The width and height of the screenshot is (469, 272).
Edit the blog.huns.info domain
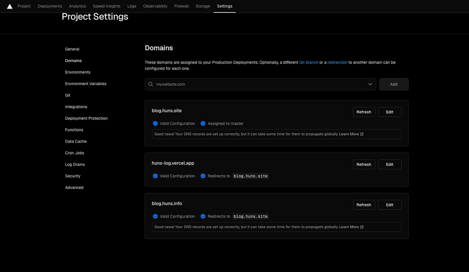coord(390,205)
